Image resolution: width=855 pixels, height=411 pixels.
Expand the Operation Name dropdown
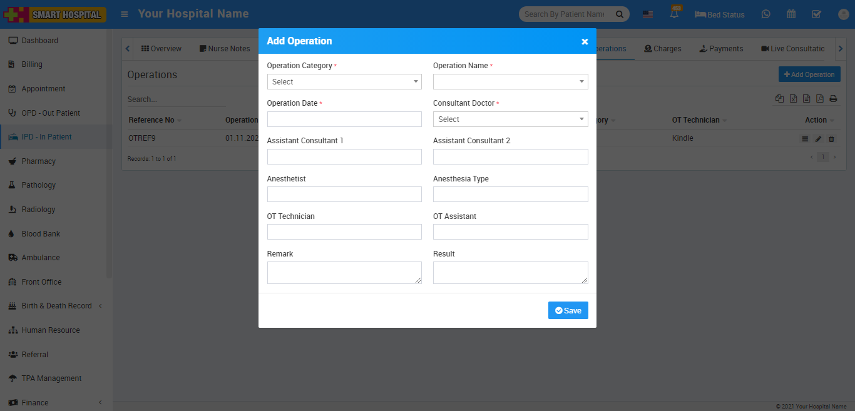510,82
